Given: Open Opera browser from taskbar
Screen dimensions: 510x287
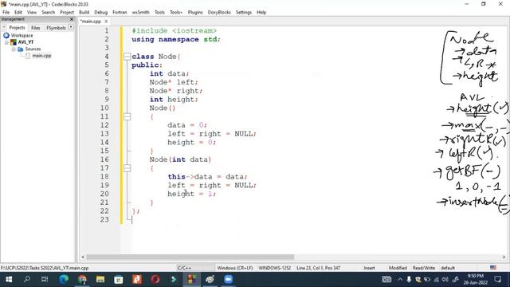Looking at the screenshot, I should click(155, 279).
